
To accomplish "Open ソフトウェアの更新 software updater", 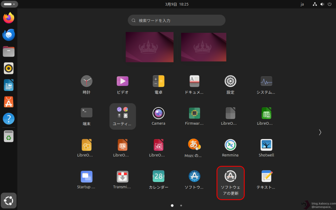I will click(230, 182).
